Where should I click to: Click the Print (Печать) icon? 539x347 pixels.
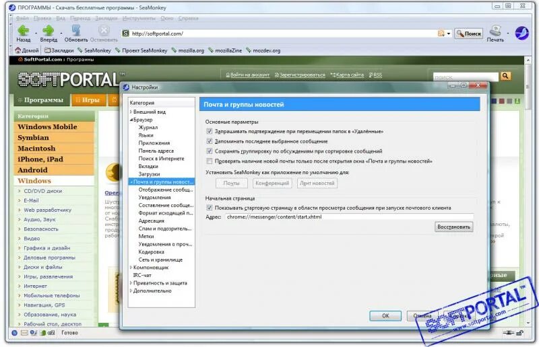tap(495, 30)
